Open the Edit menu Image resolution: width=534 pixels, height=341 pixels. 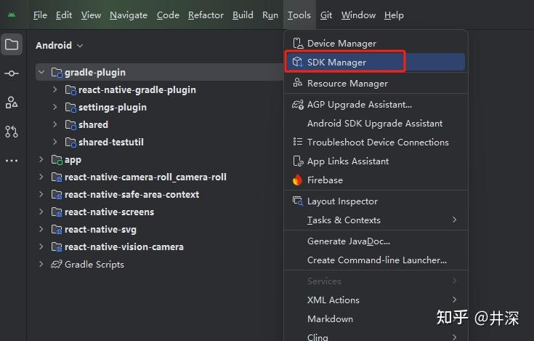point(64,15)
